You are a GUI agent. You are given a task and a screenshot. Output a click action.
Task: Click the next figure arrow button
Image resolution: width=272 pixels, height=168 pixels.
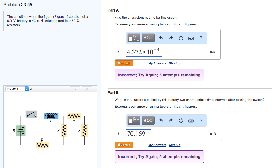pos(87,89)
